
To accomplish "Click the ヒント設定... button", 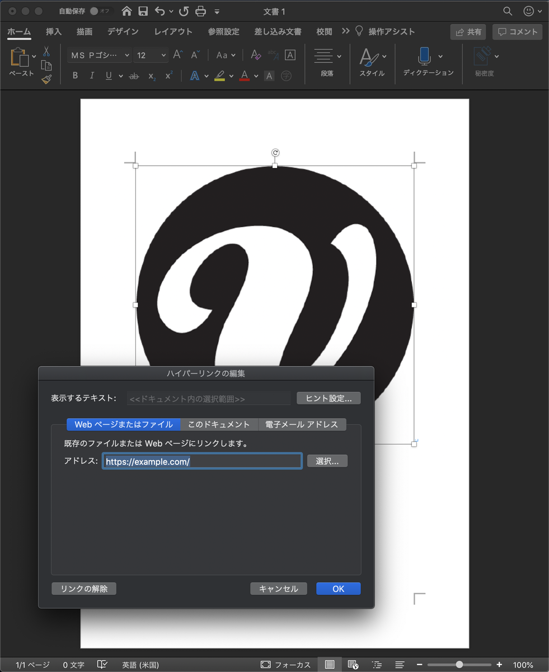I will click(329, 398).
